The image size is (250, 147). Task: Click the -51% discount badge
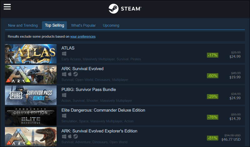tap(212, 138)
